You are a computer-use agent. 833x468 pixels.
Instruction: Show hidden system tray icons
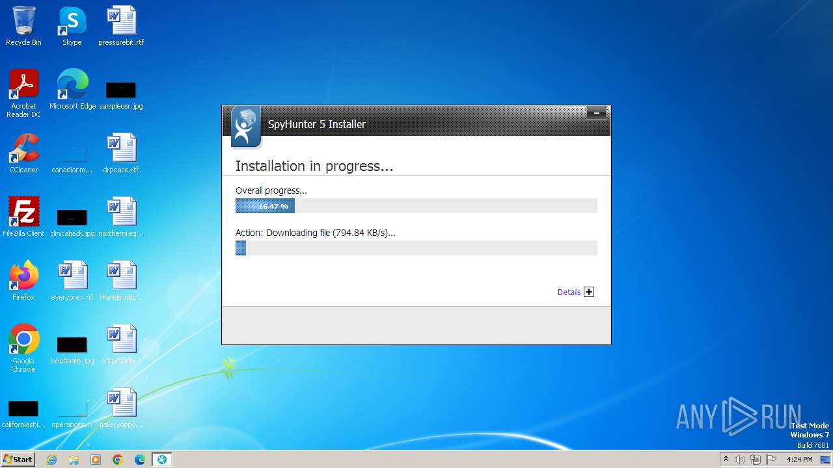726,460
